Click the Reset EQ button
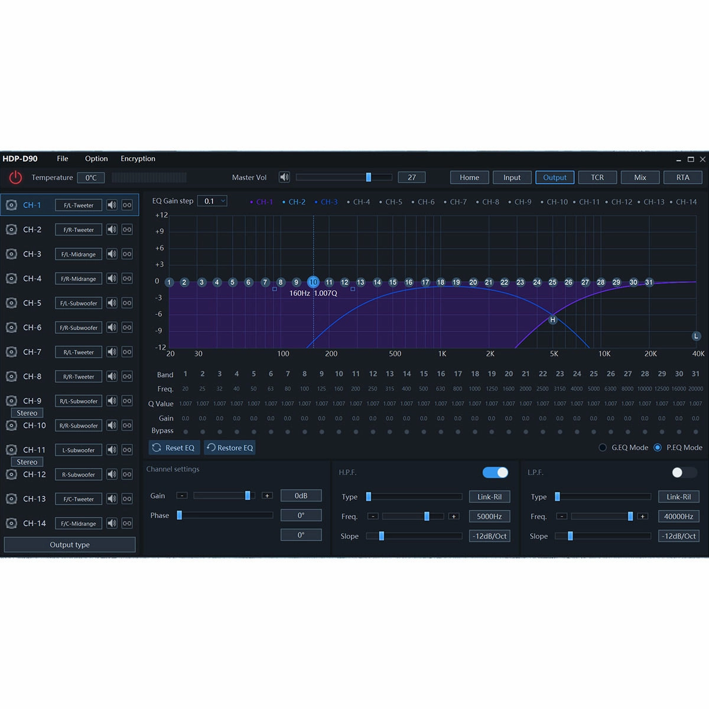Screen dimensions: 709x709 [x=174, y=448]
